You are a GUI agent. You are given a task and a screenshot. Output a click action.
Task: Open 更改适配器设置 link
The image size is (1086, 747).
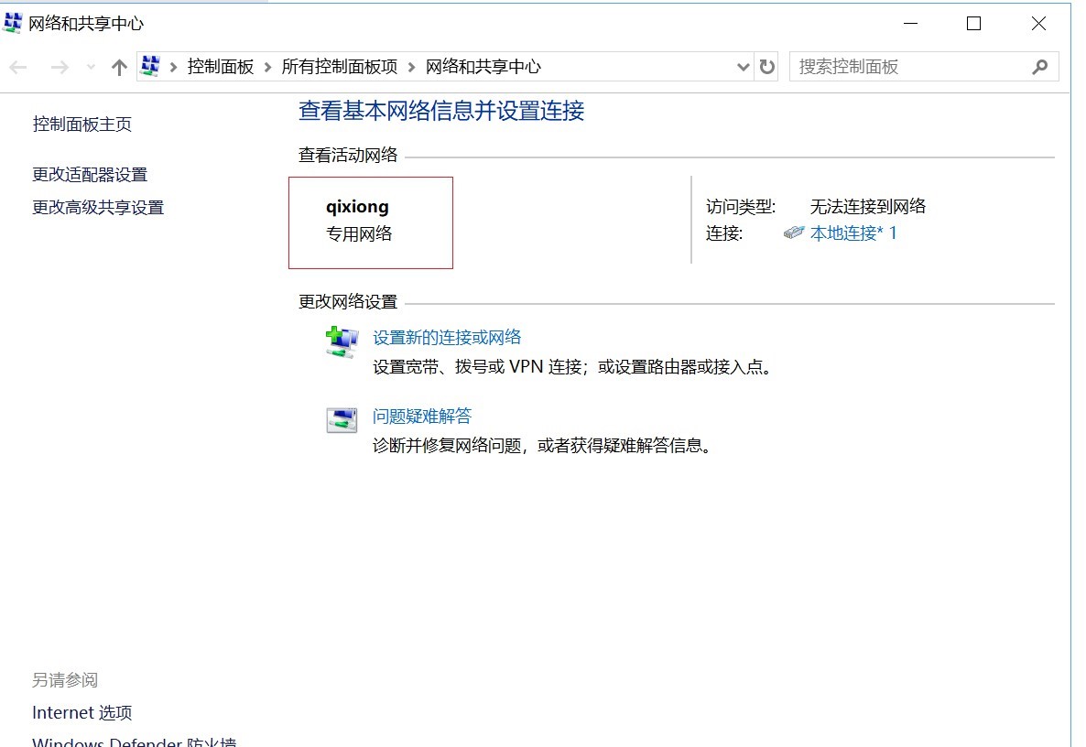[90, 175]
